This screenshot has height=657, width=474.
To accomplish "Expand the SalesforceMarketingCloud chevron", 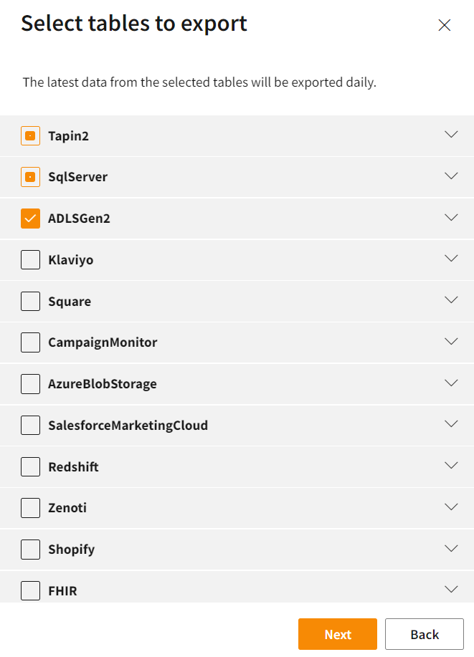I will point(451,423).
